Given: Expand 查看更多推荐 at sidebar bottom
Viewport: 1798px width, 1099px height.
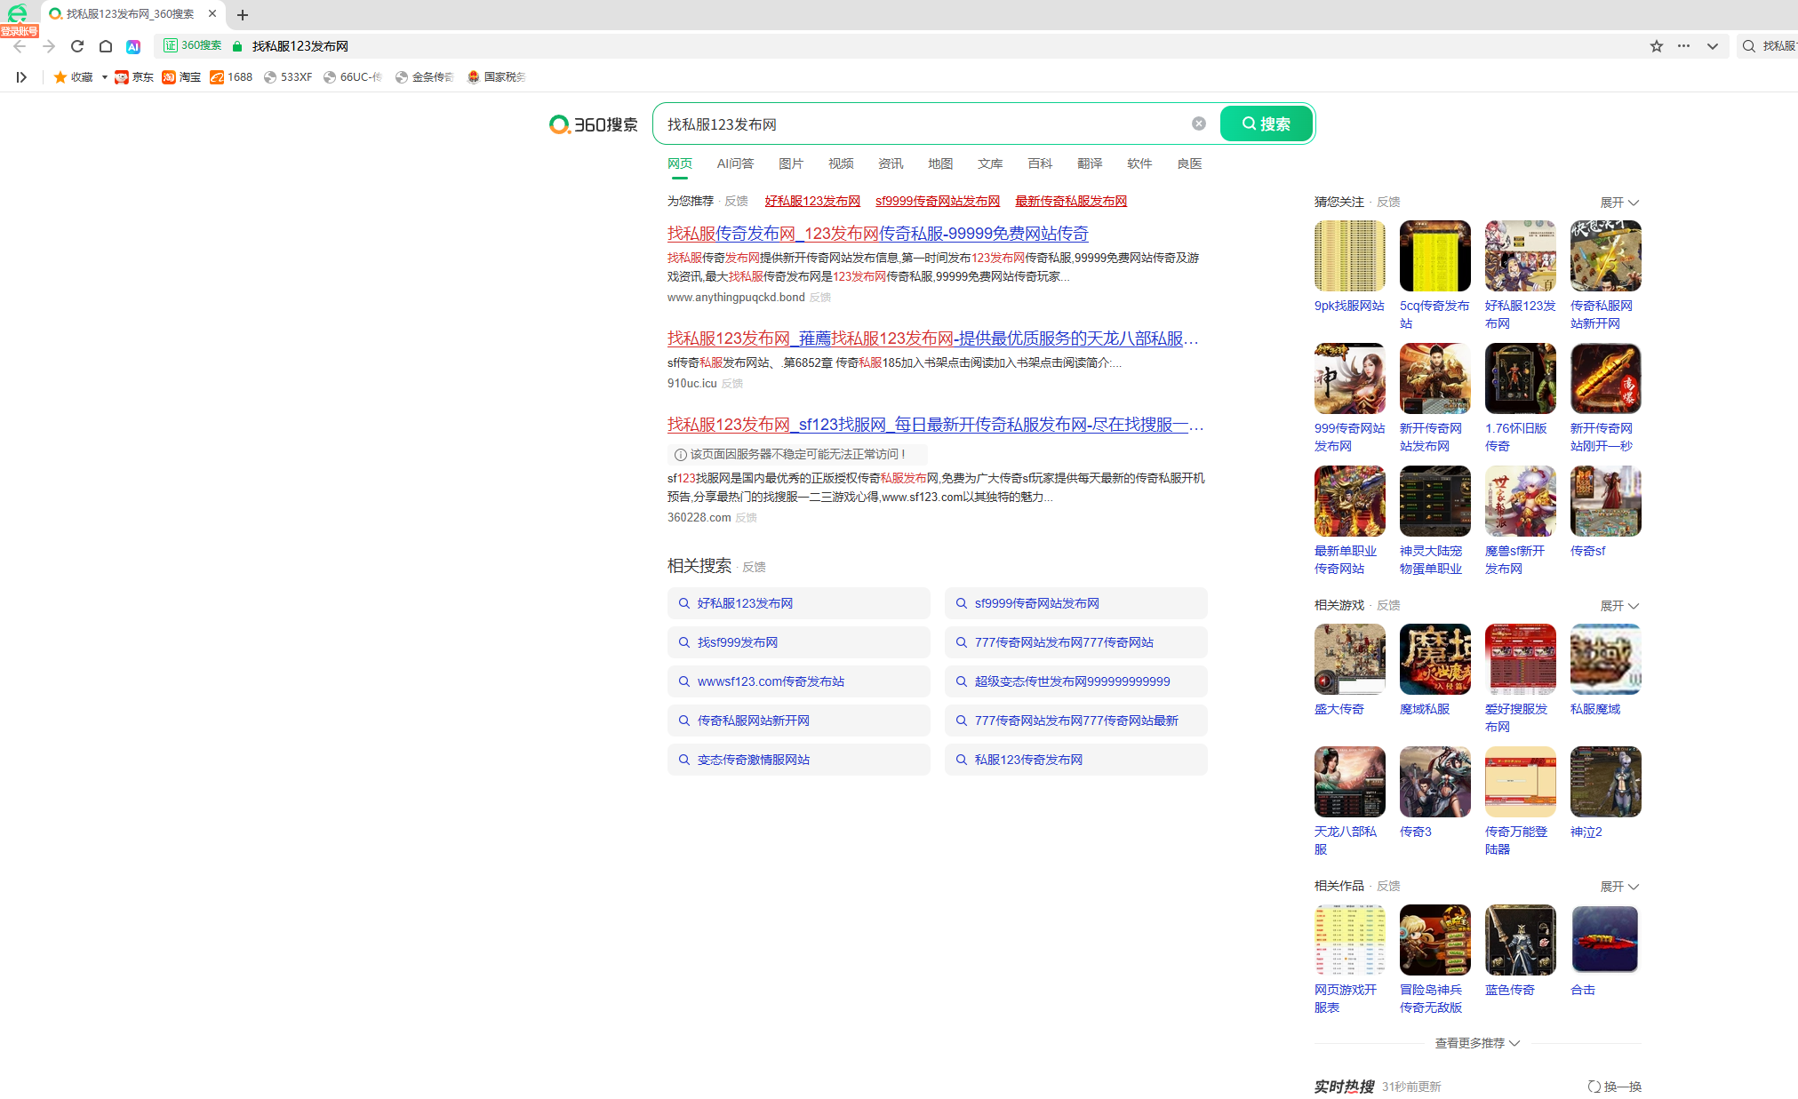Looking at the screenshot, I should [x=1477, y=1043].
